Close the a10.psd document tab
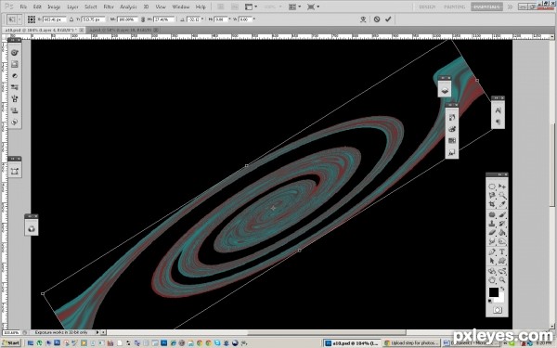This screenshot has height=348, width=557. point(82,31)
